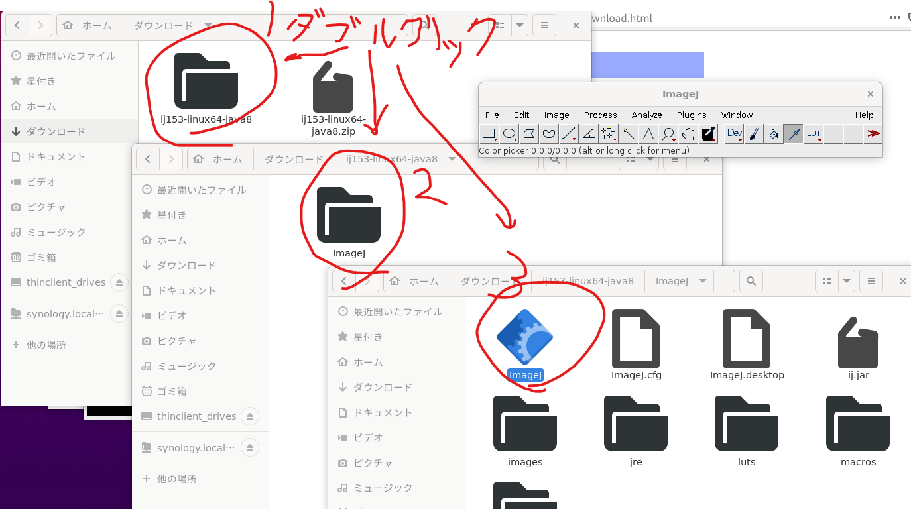Open view options dropdown in middle window
This screenshot has width=911, height=509.
[650, 159]
